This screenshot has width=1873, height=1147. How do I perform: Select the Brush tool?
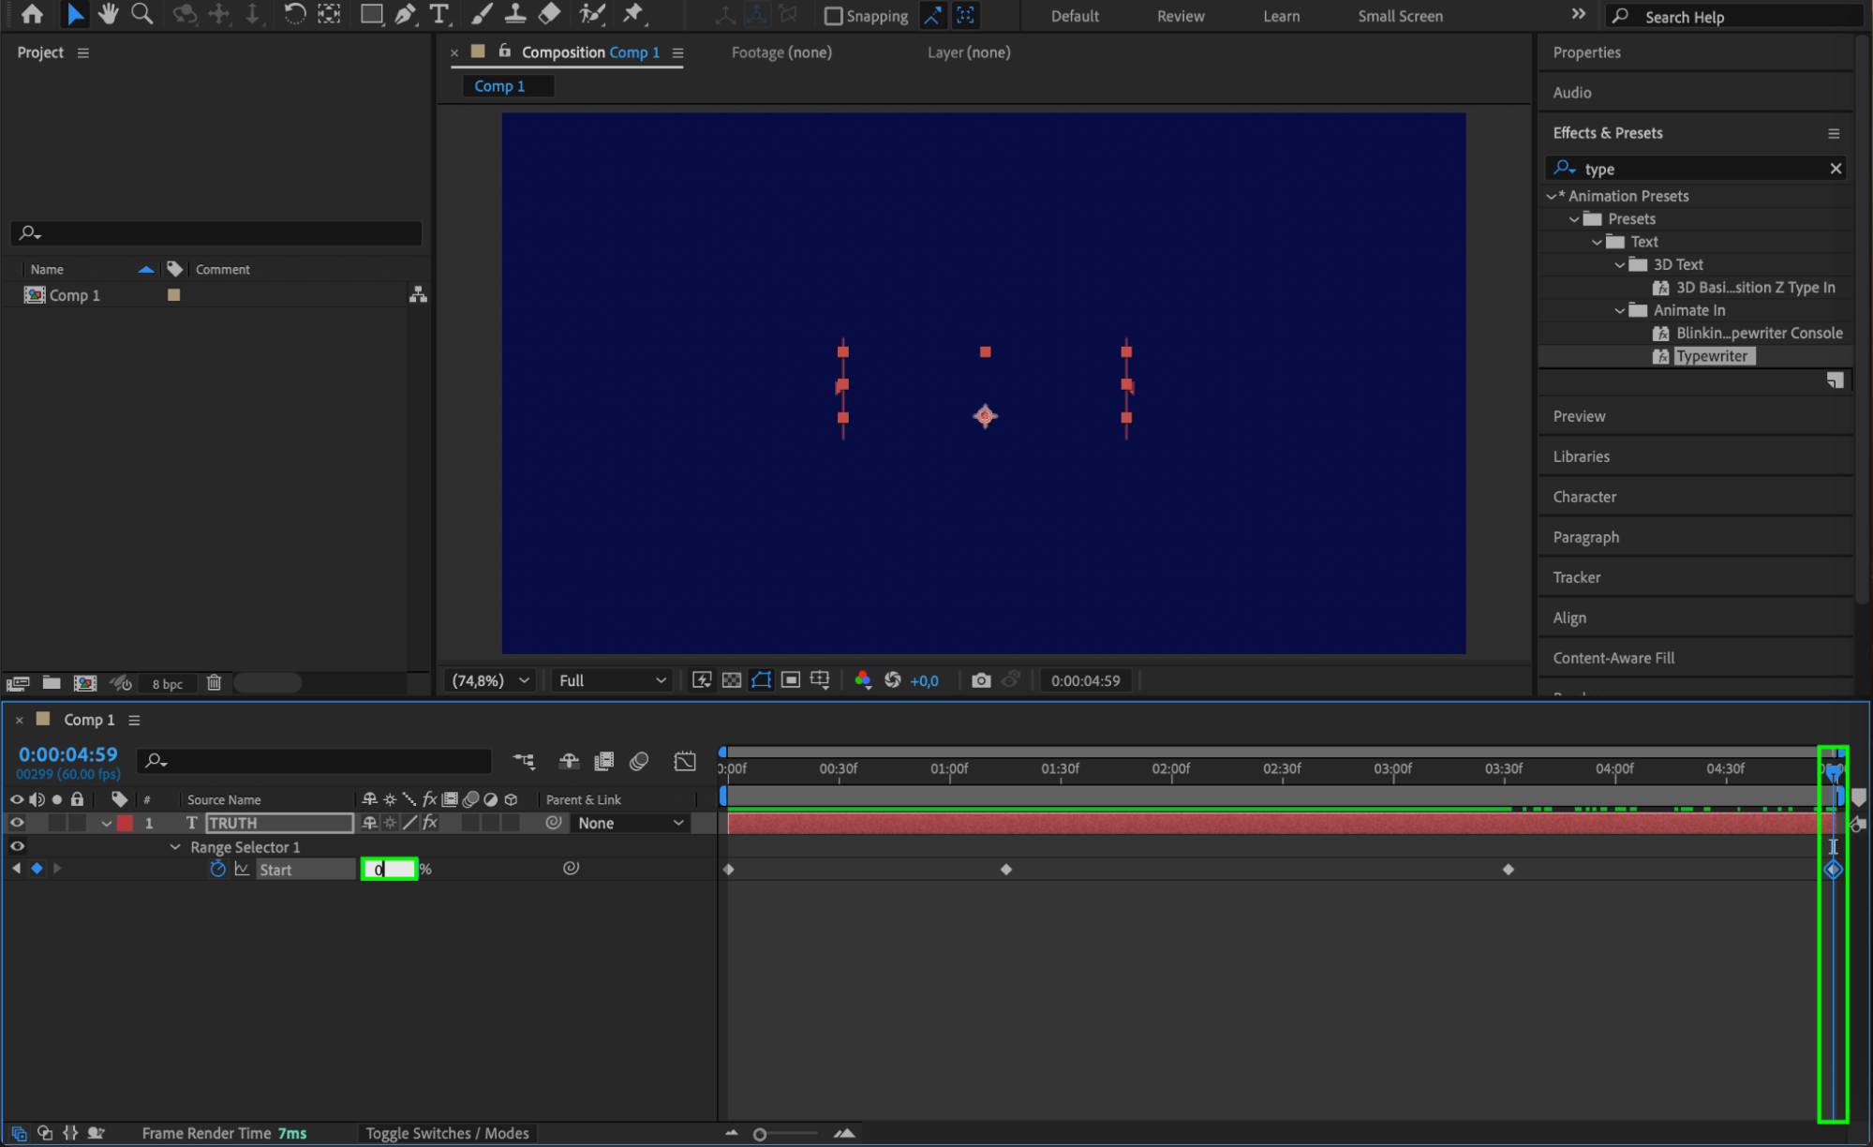click(x=482, y=14)
